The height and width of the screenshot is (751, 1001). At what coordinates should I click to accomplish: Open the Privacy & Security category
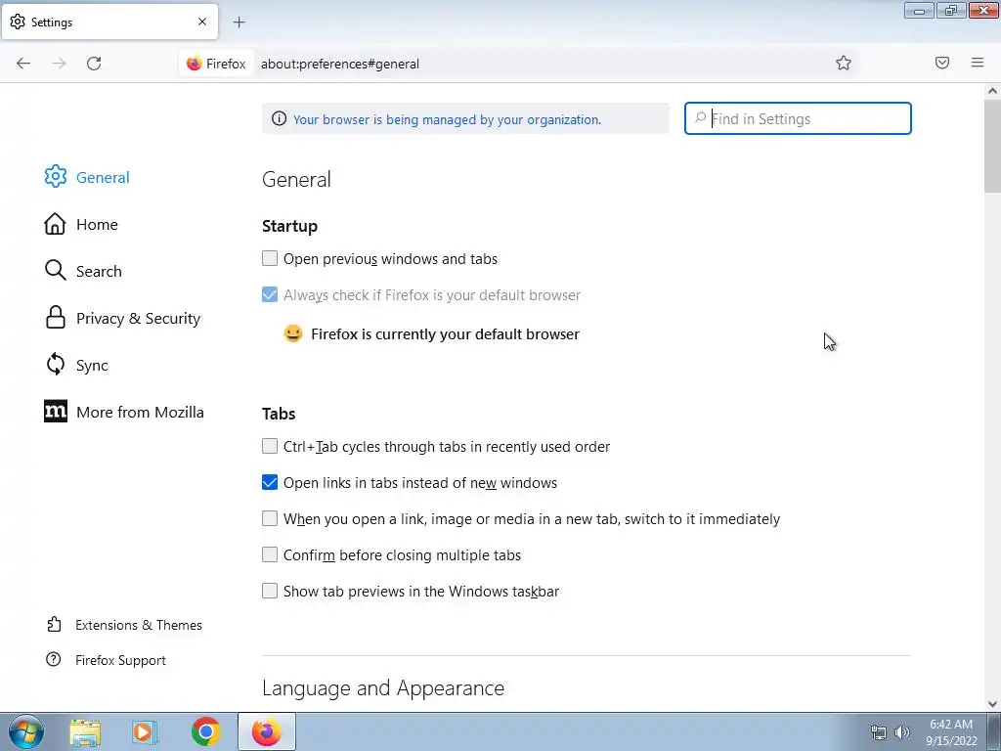point(138,318)
